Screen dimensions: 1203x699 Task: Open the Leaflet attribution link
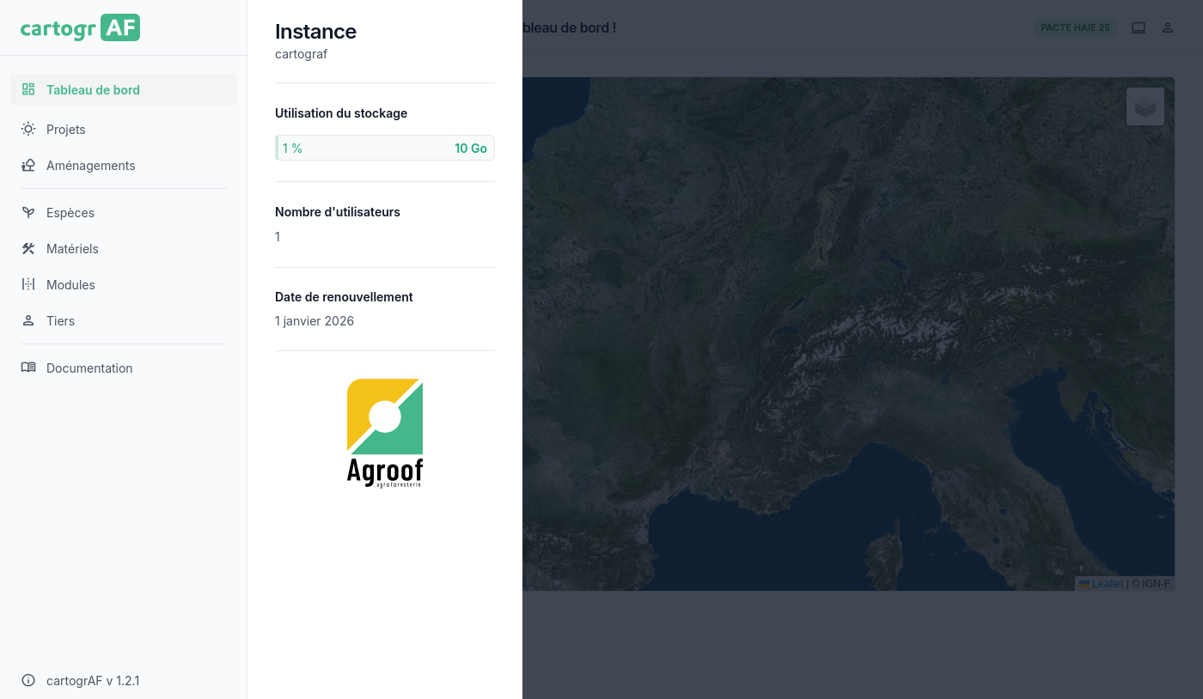(x=1107, y=584)
